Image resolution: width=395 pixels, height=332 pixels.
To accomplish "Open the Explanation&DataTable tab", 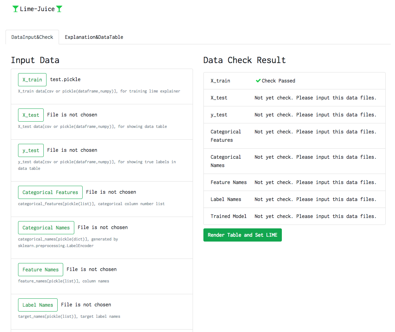I will pos(94,37).
